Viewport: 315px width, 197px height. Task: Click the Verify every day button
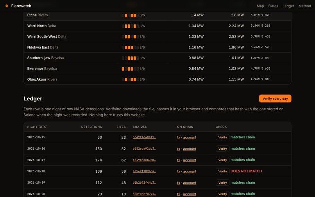tap(275, 98)
